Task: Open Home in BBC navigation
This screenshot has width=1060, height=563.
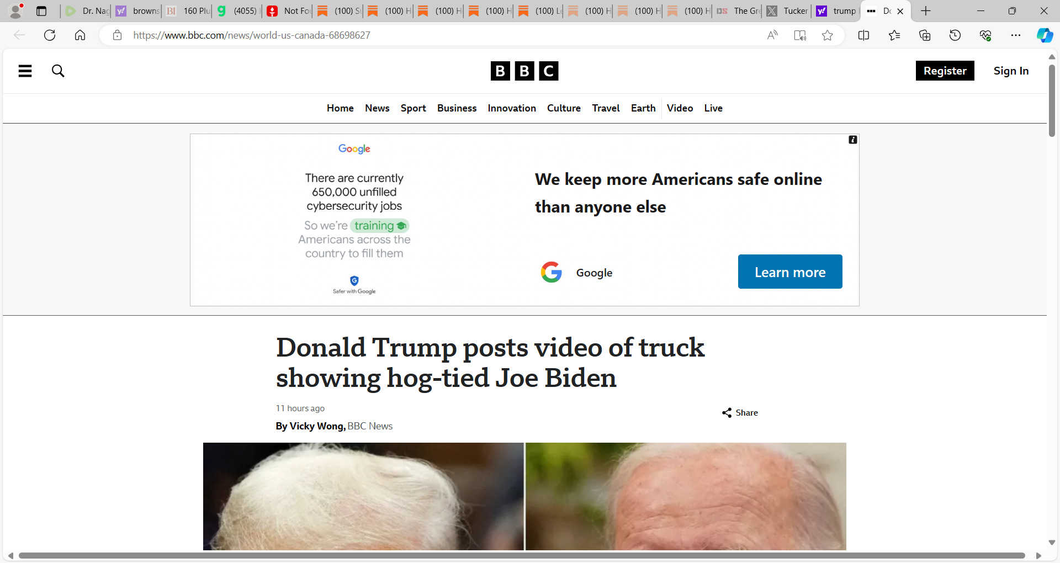Action: [x=340, y=108]
